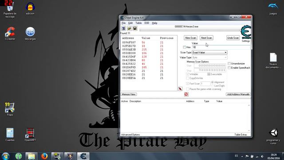Open the juegos dolphin desktop icon

pos(273,9)
